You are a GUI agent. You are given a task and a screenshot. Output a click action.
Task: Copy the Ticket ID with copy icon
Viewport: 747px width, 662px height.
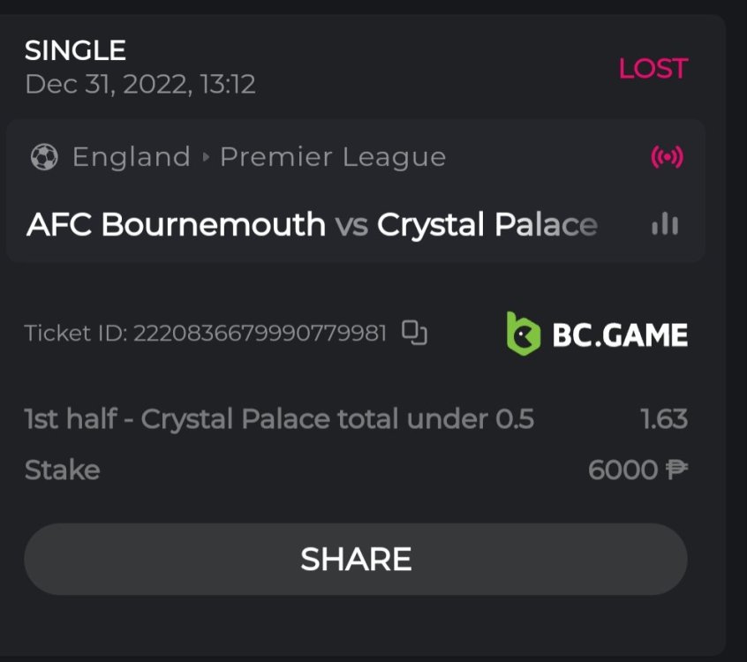[x=414, y=333]
